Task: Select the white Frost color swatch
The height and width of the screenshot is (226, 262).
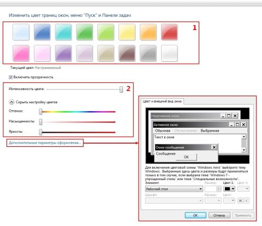Action: click(169, 53)
